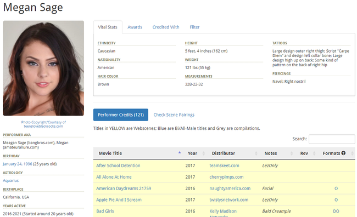Viewport: 357px width, 217px height.
Task: Sort table by Formats column
Action: tap(337, 153)
